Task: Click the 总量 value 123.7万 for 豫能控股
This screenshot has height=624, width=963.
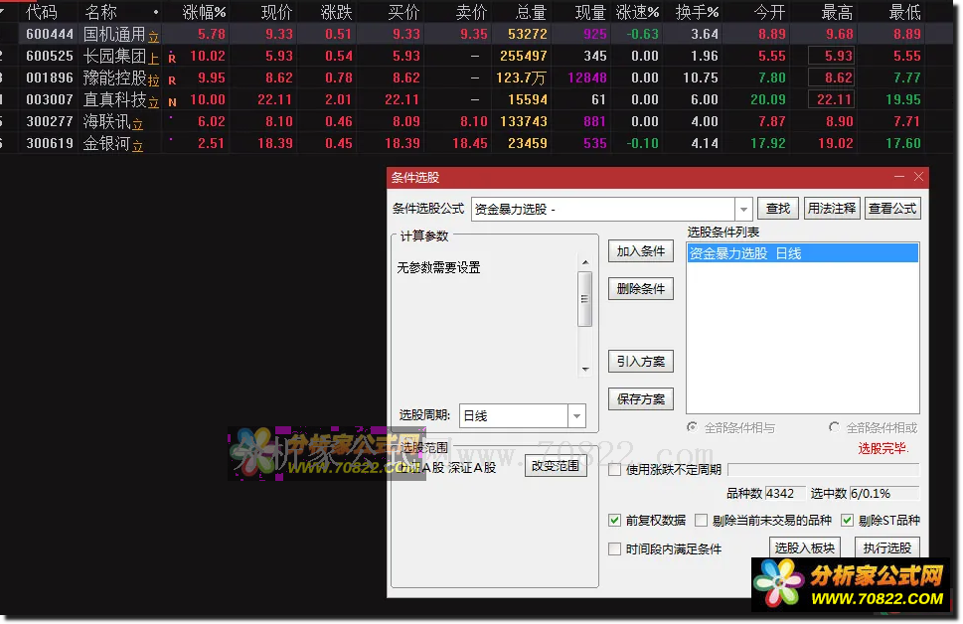Action: pyautogui.click(x=521, y=78)
